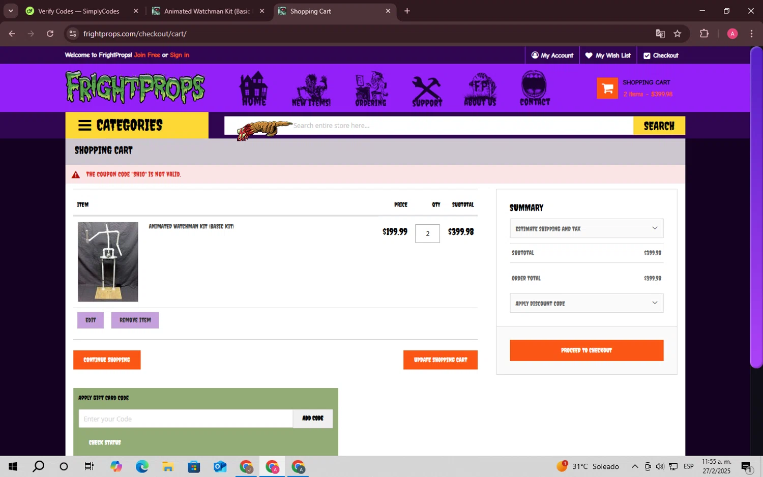
Task: Show hidden system tray icons
Action: pos(635,466)
